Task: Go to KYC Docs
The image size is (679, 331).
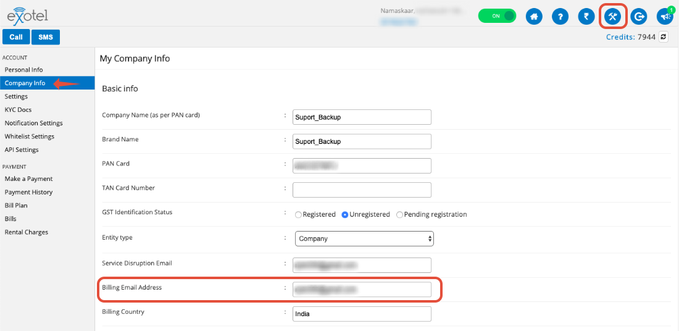Action: [x=18, y=109]
